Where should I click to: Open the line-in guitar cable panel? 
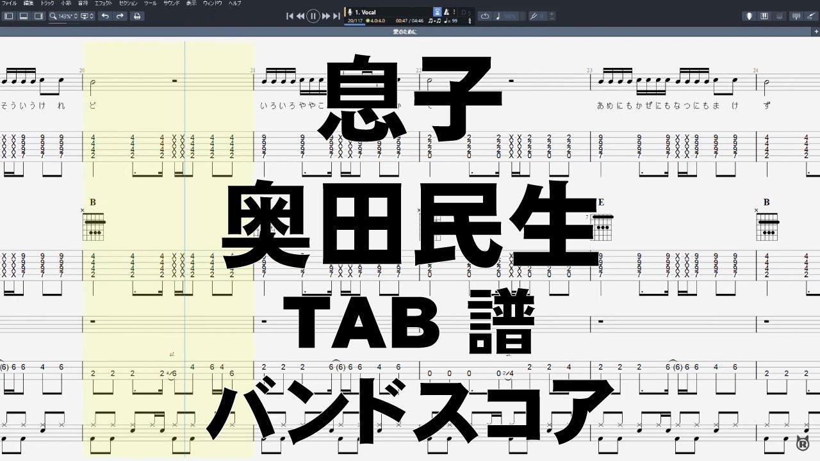pos(811,16)
